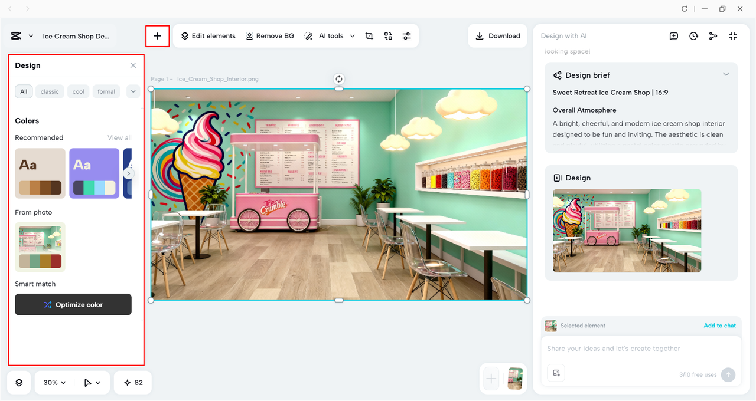
Task: Click the Remove BG toolbar item
Action: [270, 36]
